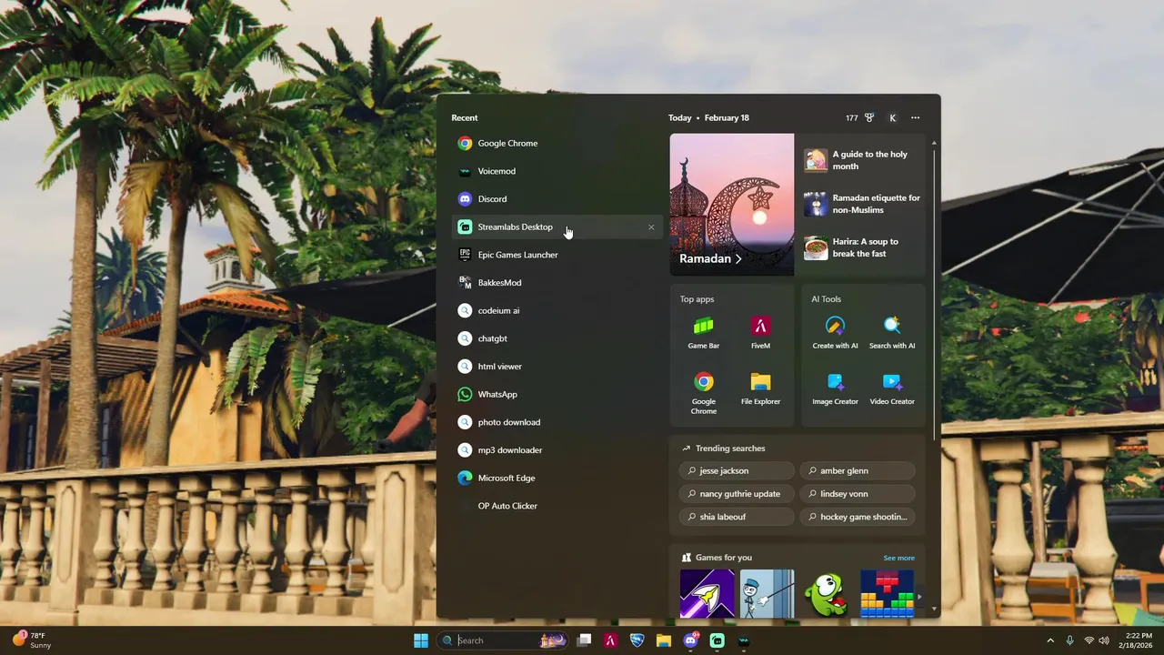Switch to Voicemod on the taskbar
1164x655 pixels.
(743, 640)
